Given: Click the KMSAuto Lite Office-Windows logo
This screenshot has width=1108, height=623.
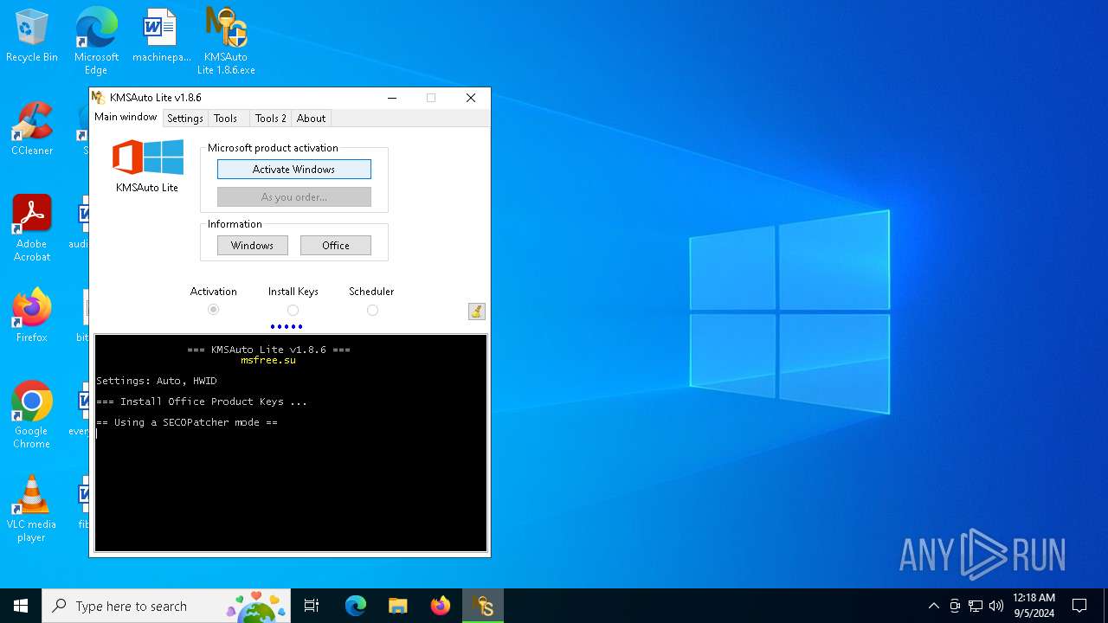Looking at the screenshot, I should (147, 158).
